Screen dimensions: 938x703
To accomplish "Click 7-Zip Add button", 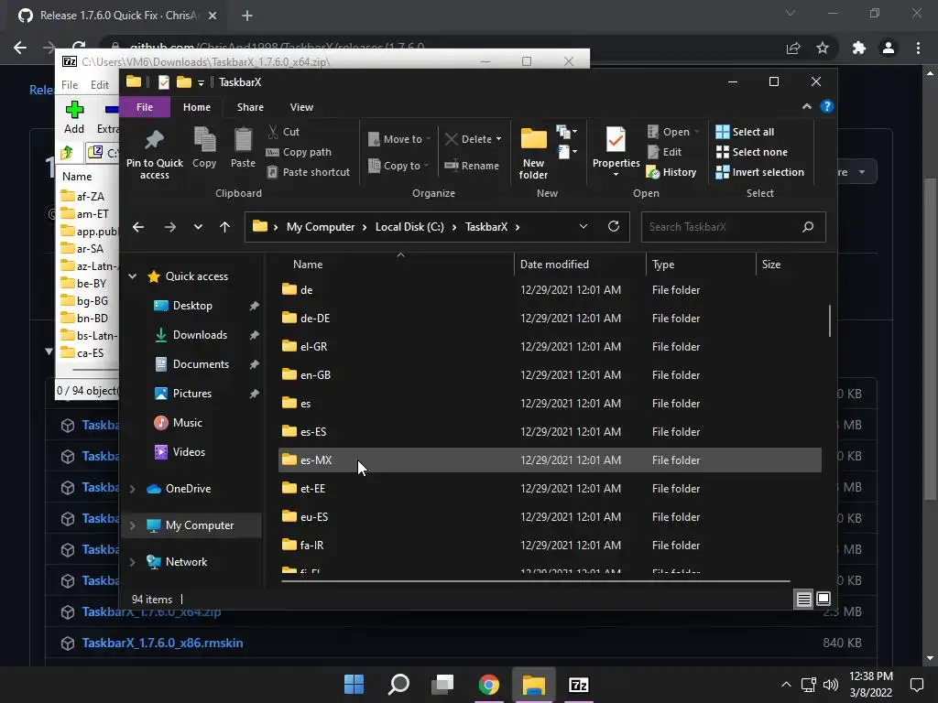I will pyautogui.click(x=74, y=116).
